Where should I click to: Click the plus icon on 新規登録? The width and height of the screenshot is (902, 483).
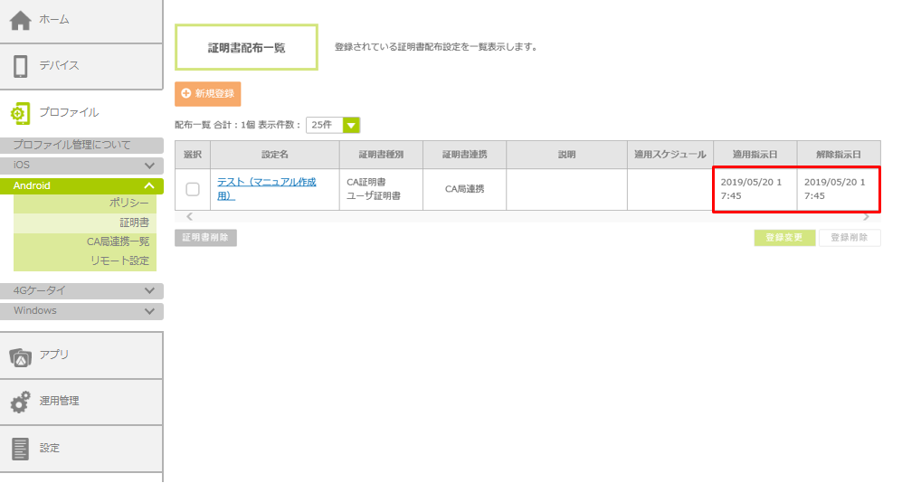[186, 93]
